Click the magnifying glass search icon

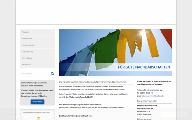pos(52,74)
